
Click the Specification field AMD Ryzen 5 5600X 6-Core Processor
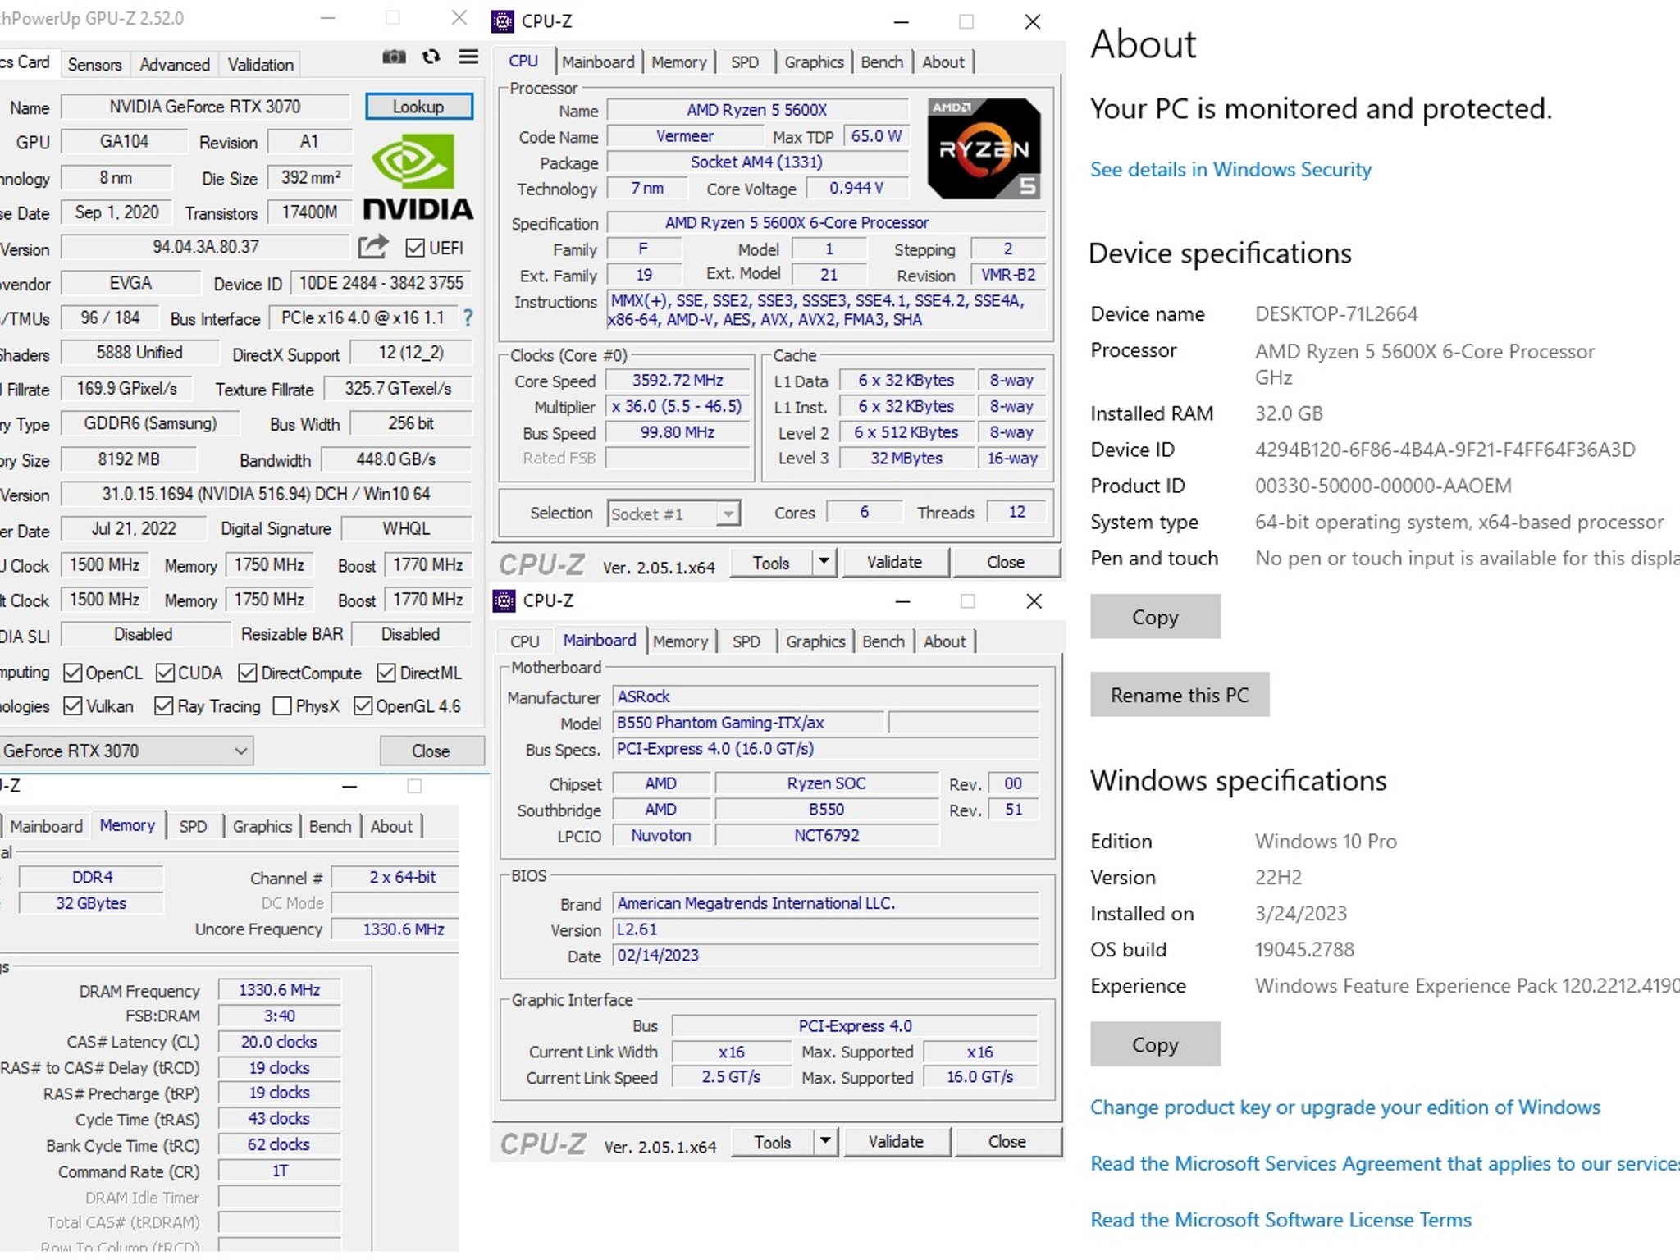(826, 222)
